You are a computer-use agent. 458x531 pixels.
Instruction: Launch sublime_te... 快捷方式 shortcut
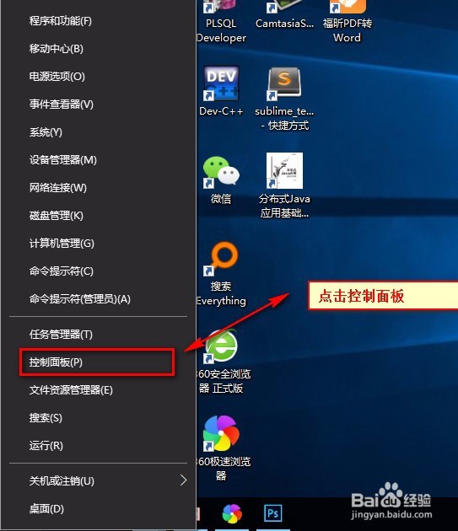(x=284, y=99)
